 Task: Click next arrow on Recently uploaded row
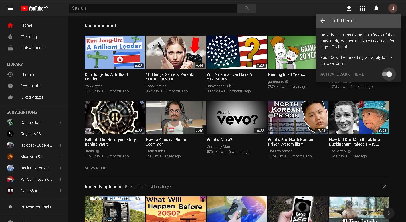pos(389,213)
